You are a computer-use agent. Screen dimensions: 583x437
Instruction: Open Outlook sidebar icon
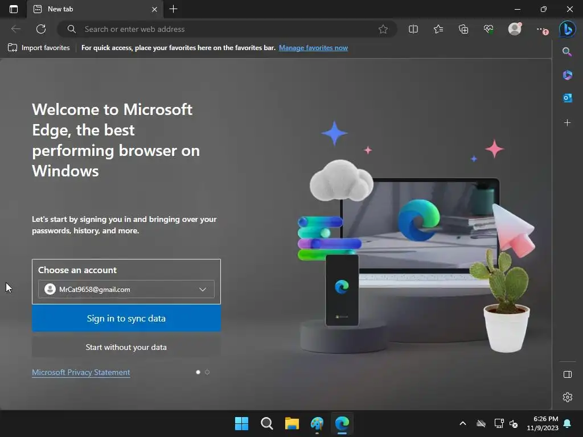click(x=567, y=98)
